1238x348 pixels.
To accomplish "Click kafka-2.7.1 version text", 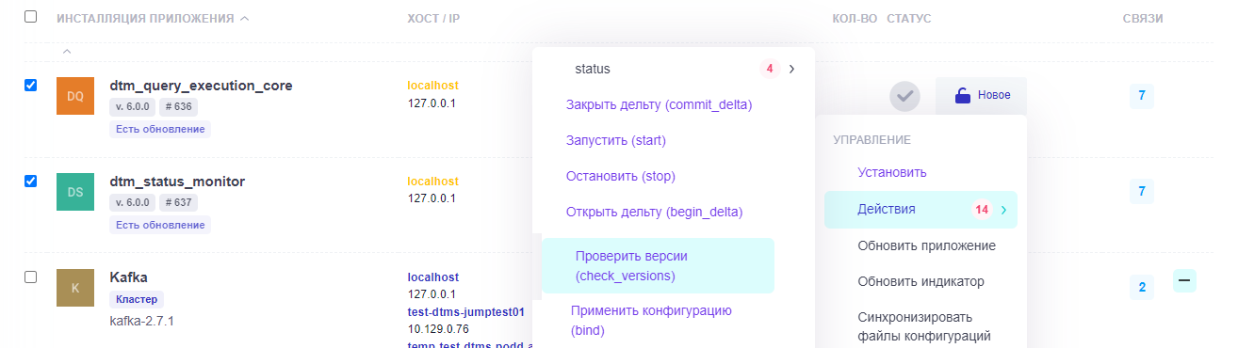I will point(142,321).
